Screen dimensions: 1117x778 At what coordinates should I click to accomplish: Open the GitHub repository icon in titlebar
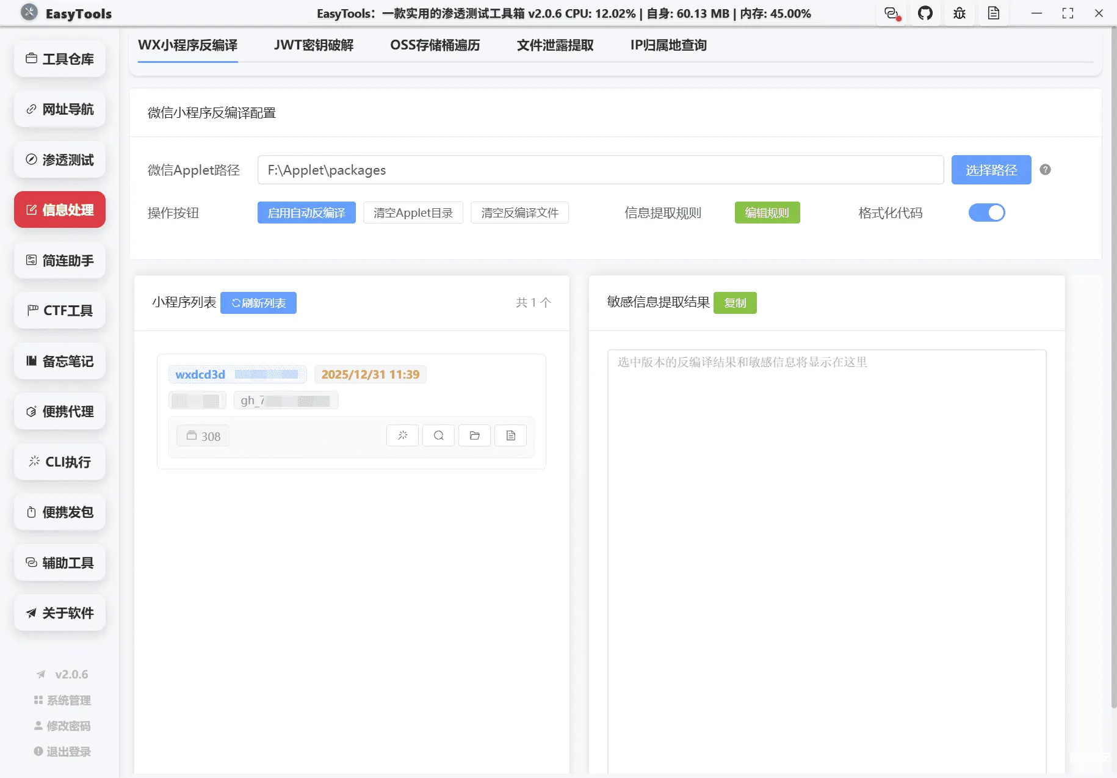click(x=925, y=13)
